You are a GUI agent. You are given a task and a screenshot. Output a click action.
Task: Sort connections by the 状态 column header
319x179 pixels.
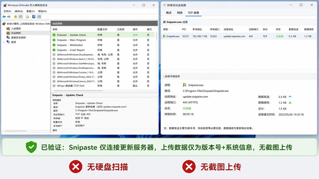[x=278, y=29]
